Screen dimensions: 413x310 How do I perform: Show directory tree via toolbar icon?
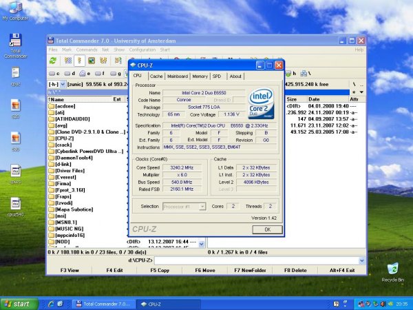[103, 61]
